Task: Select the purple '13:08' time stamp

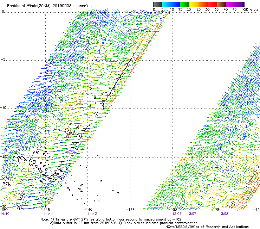Action: click(x=223, y=214)
